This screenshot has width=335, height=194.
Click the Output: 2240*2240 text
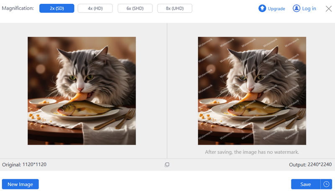tap(310, 165)
